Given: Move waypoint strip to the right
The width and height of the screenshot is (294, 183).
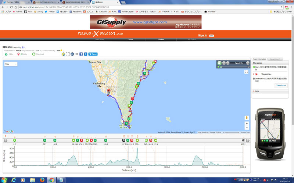Looking at the screenshot, I should click(247, 141).
